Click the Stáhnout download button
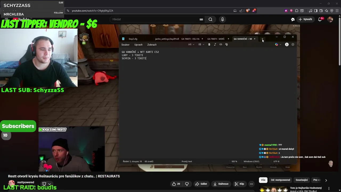This screenshot has width=341, height=192. click(221, 184)
